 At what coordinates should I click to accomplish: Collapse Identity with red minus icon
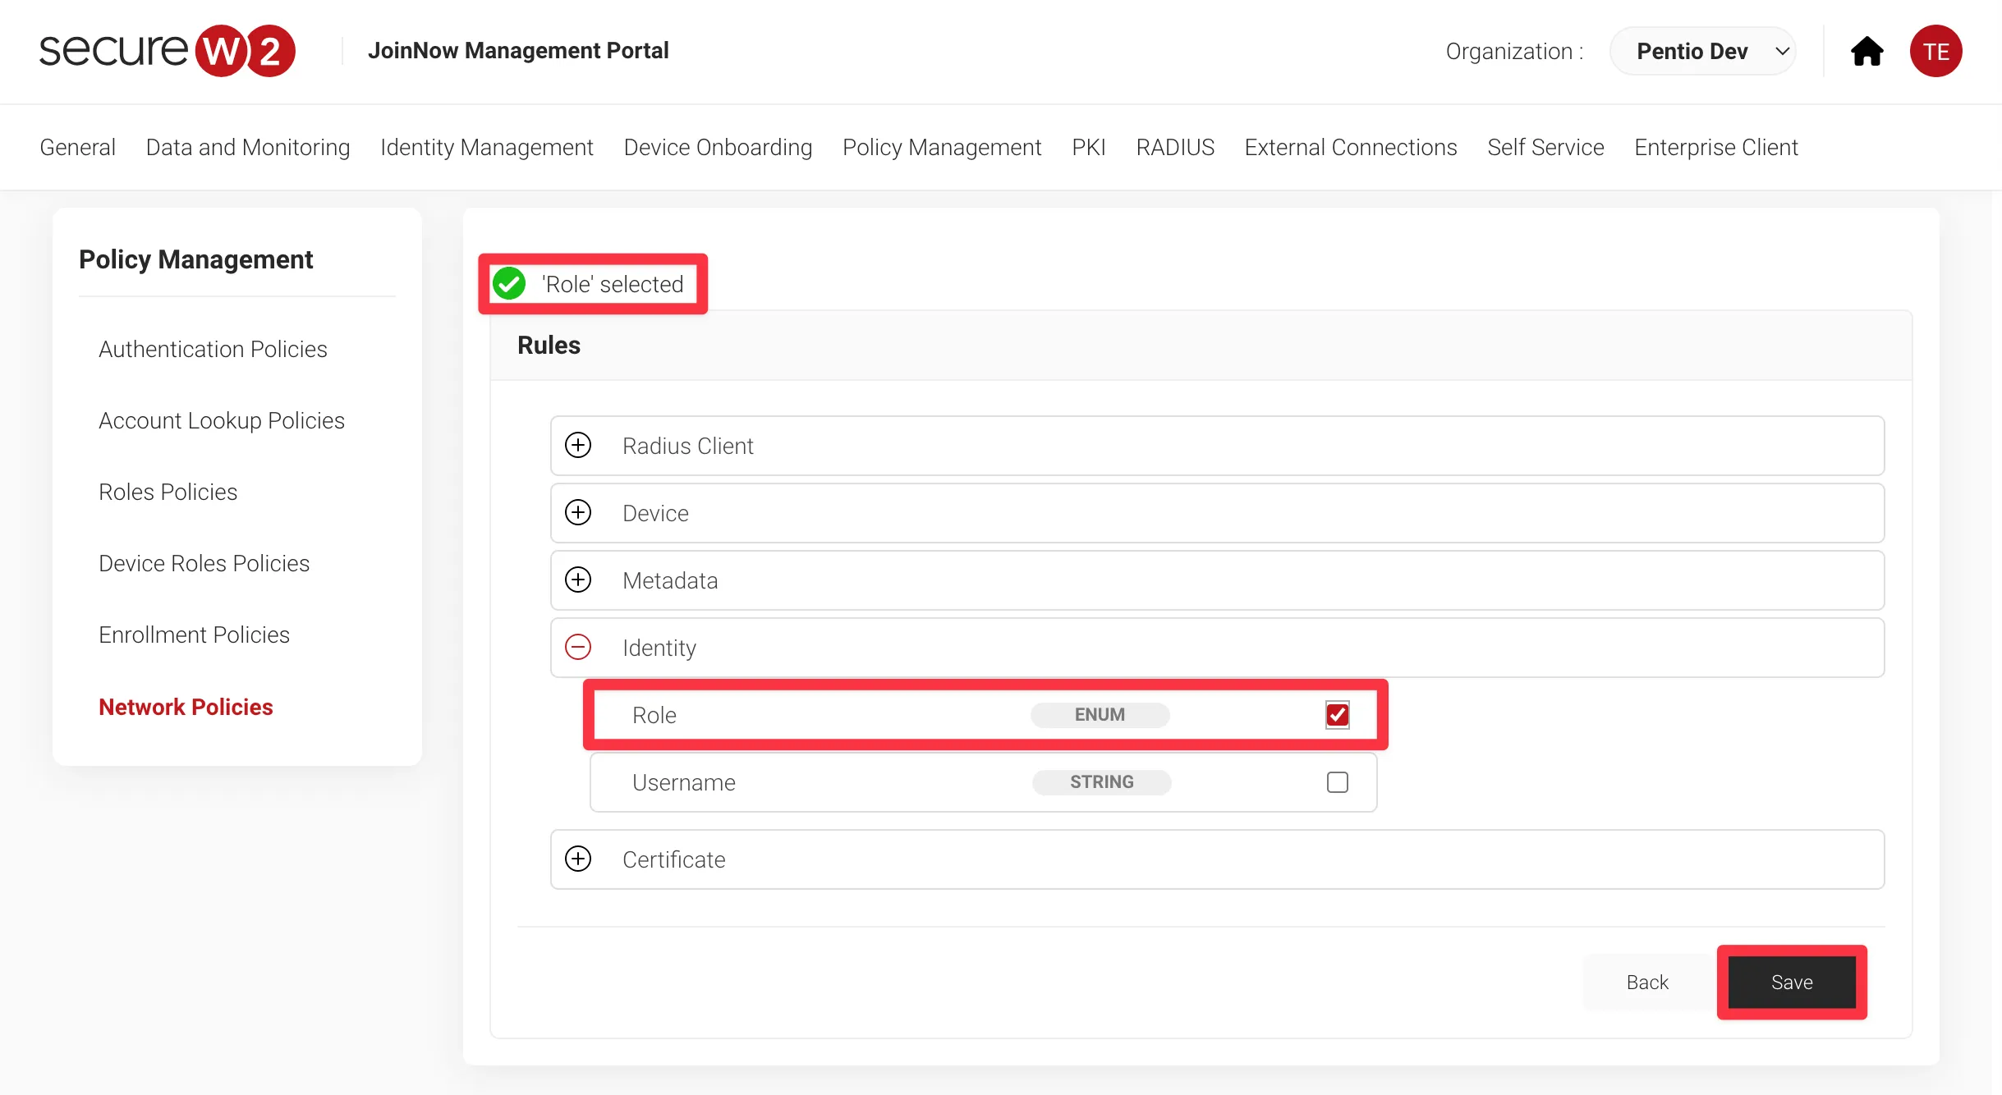point(578,647)
